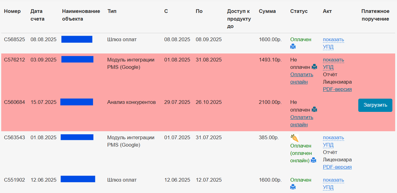This screenshot has width=397, height=193.
Task: Open PDF-версия for invoice C563543
Action: [x=337, y=167]
